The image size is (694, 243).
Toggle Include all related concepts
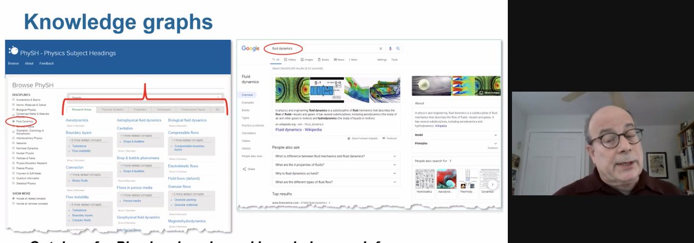click(13, 198)
